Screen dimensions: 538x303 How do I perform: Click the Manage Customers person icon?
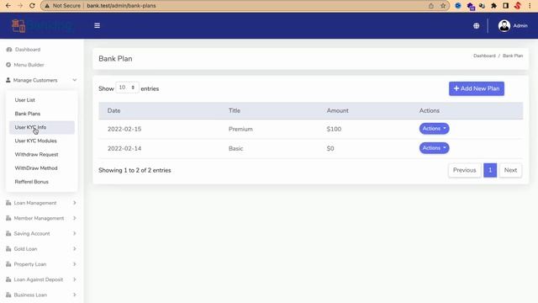(x=8, y=80)
